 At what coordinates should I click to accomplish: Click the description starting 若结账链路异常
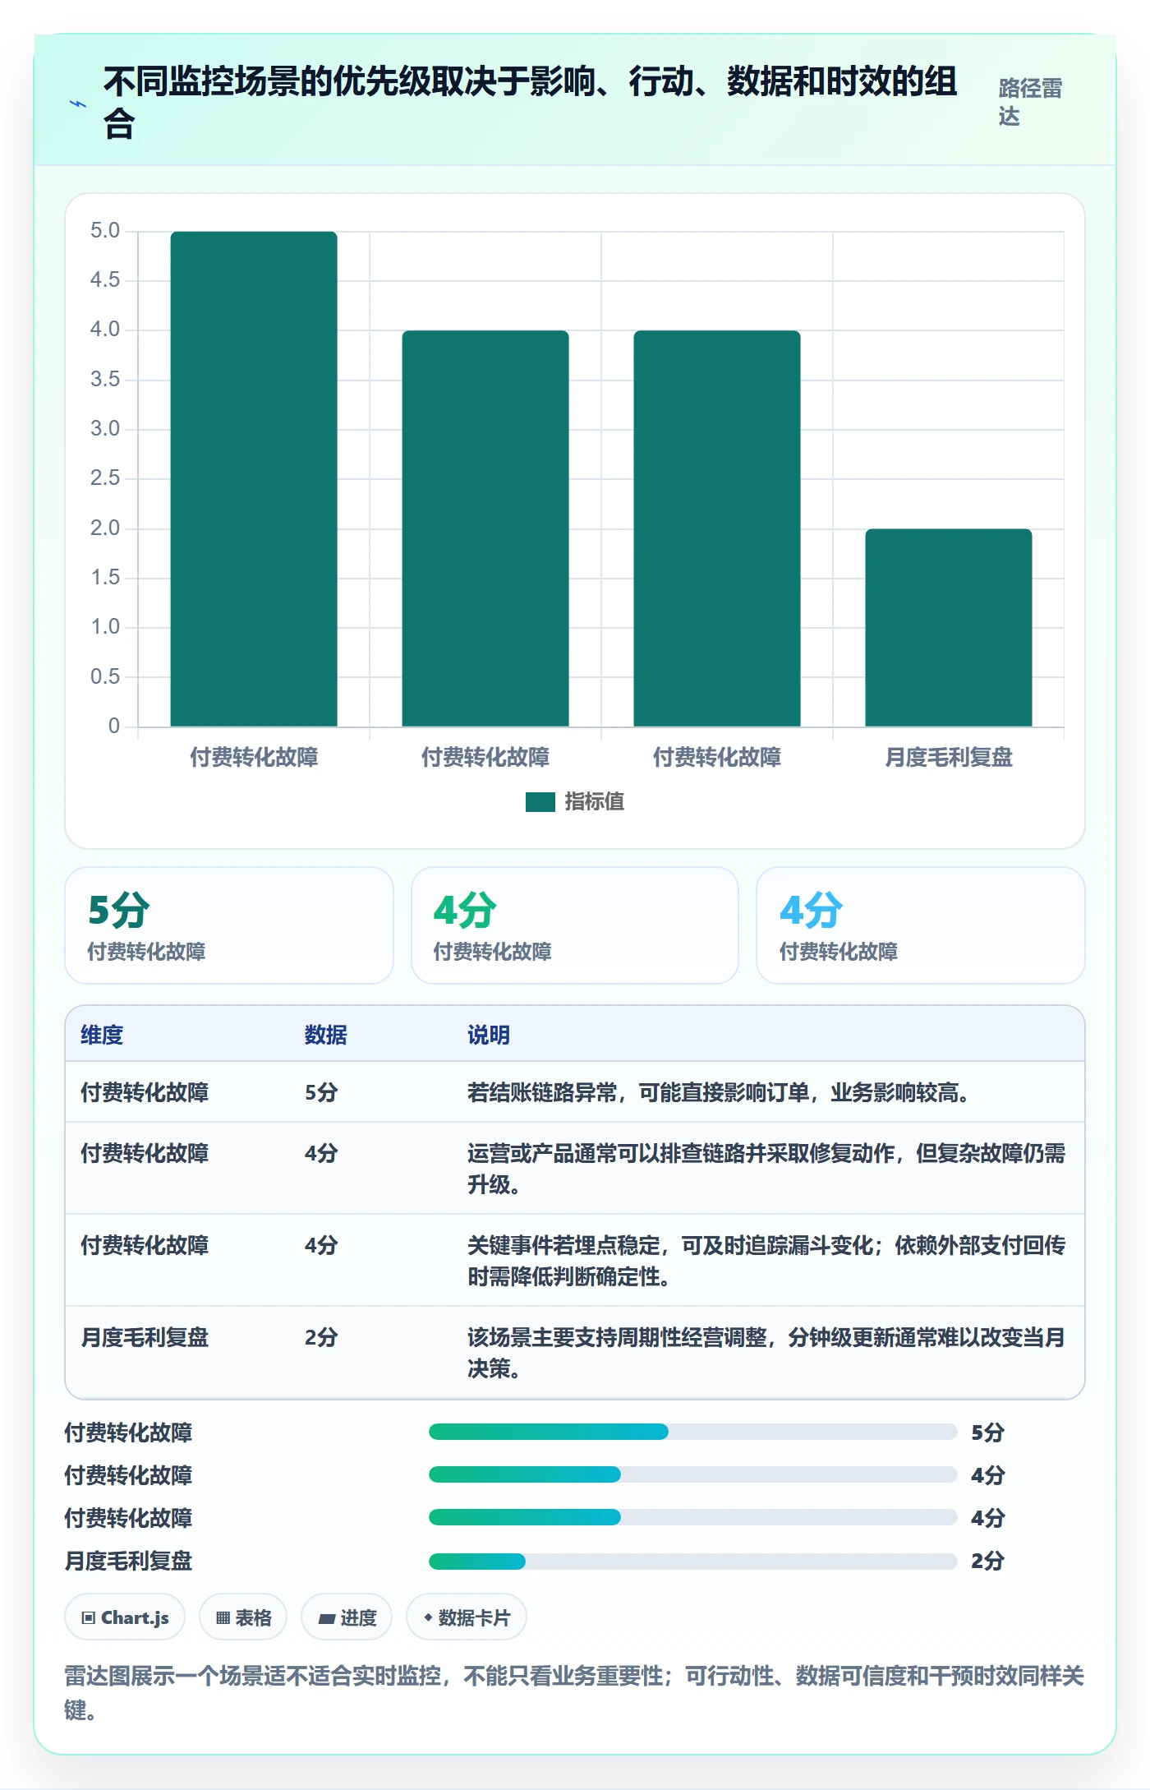click(720, 1092)
